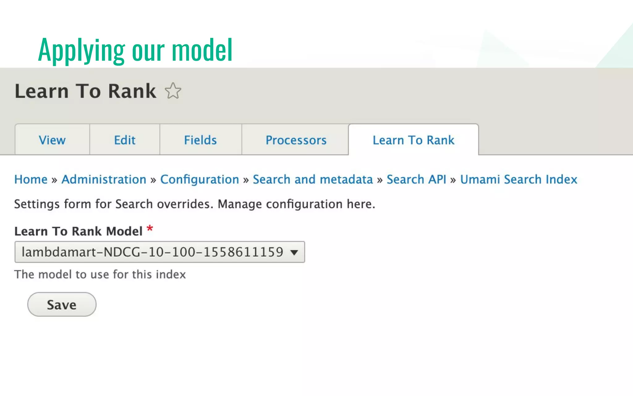Click the Search and metadata breadcrumb
Screen dimensions: 633x396
(313, 179)
